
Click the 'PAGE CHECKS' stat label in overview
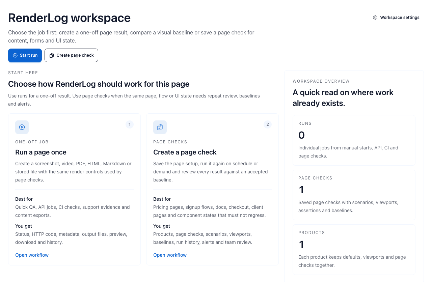(315, 178)
